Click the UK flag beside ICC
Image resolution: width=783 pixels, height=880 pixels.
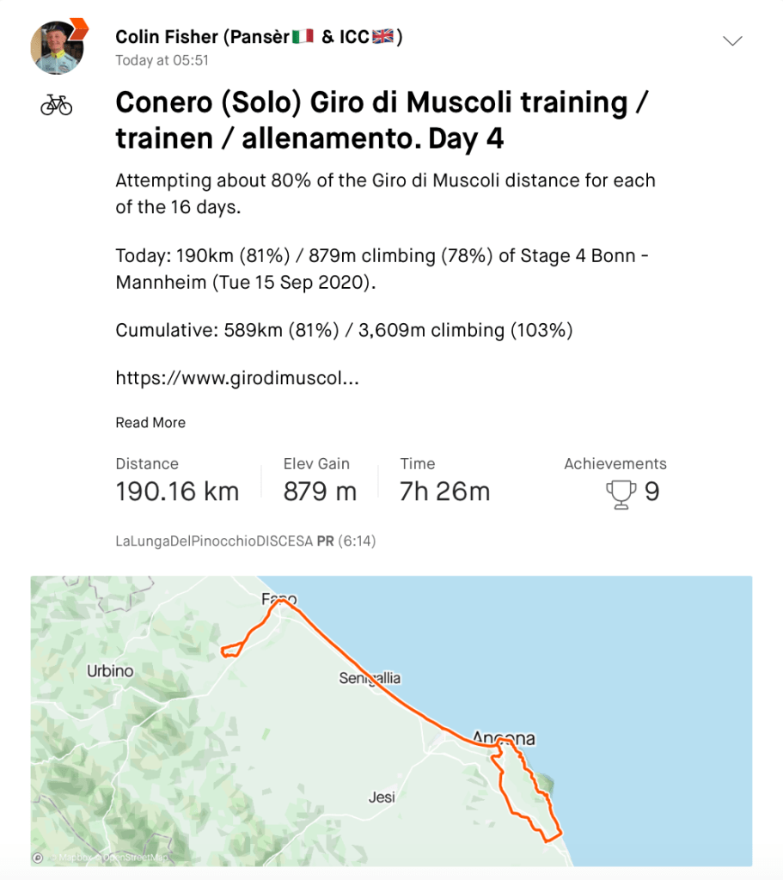click(x=382, y=37)
